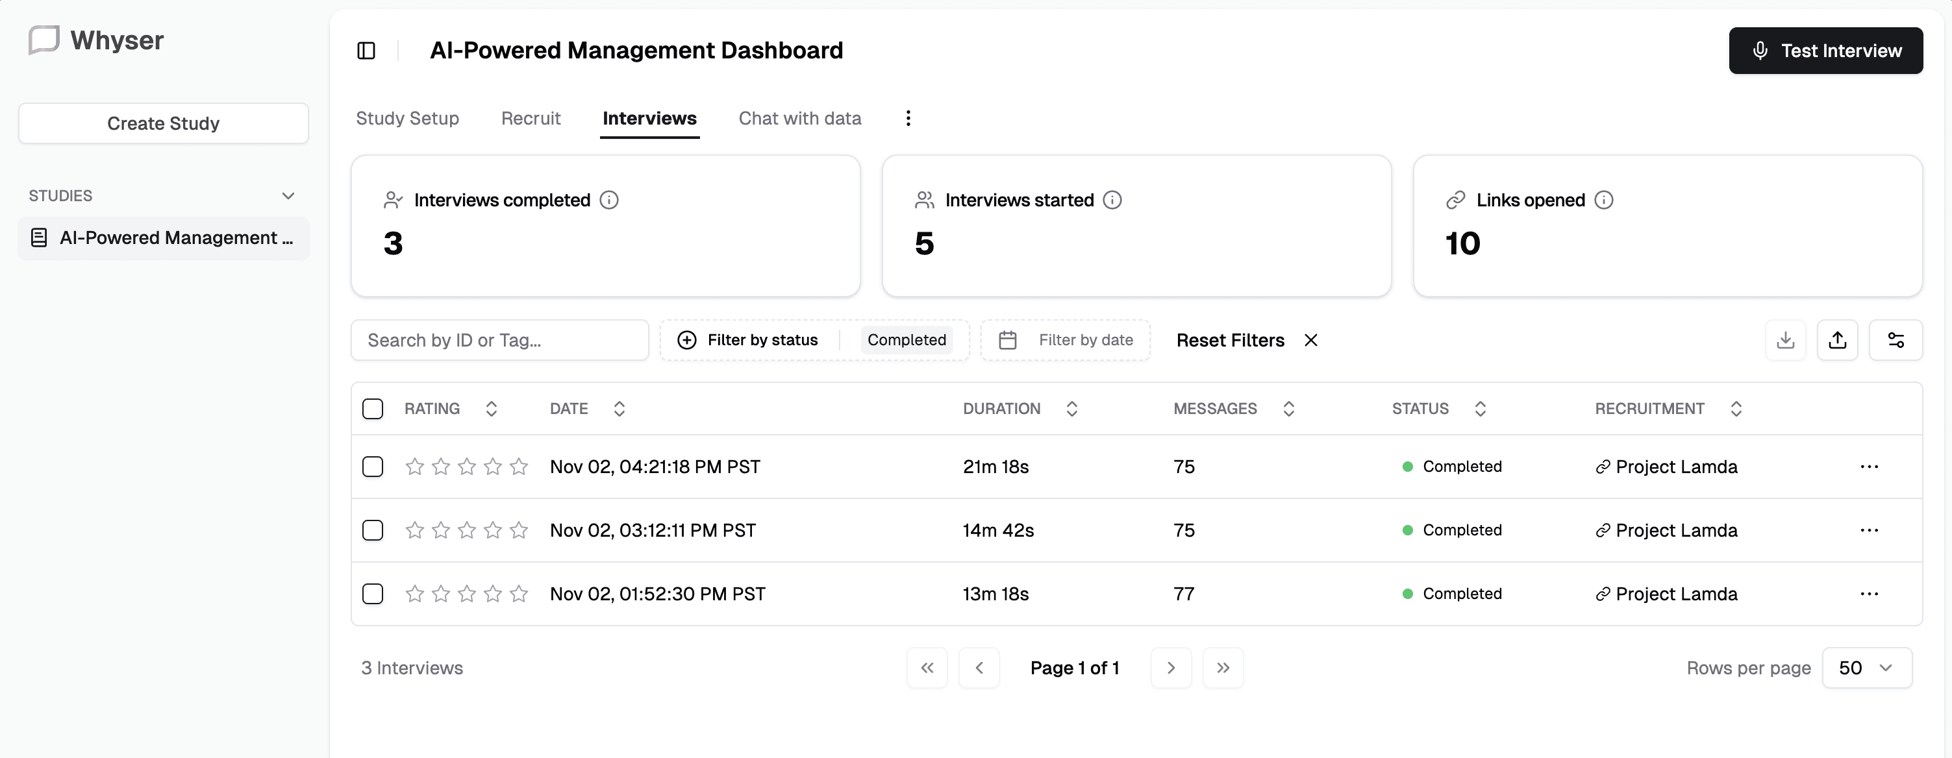Check the Nov 02, 03:12:11 PM interview
Screen dimensions: 1952x758
point(373,530)
